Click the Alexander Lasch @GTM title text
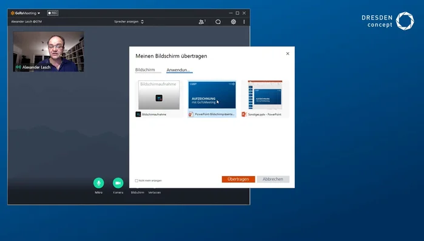Screen dimensions: 424x241 click(27, 22)
